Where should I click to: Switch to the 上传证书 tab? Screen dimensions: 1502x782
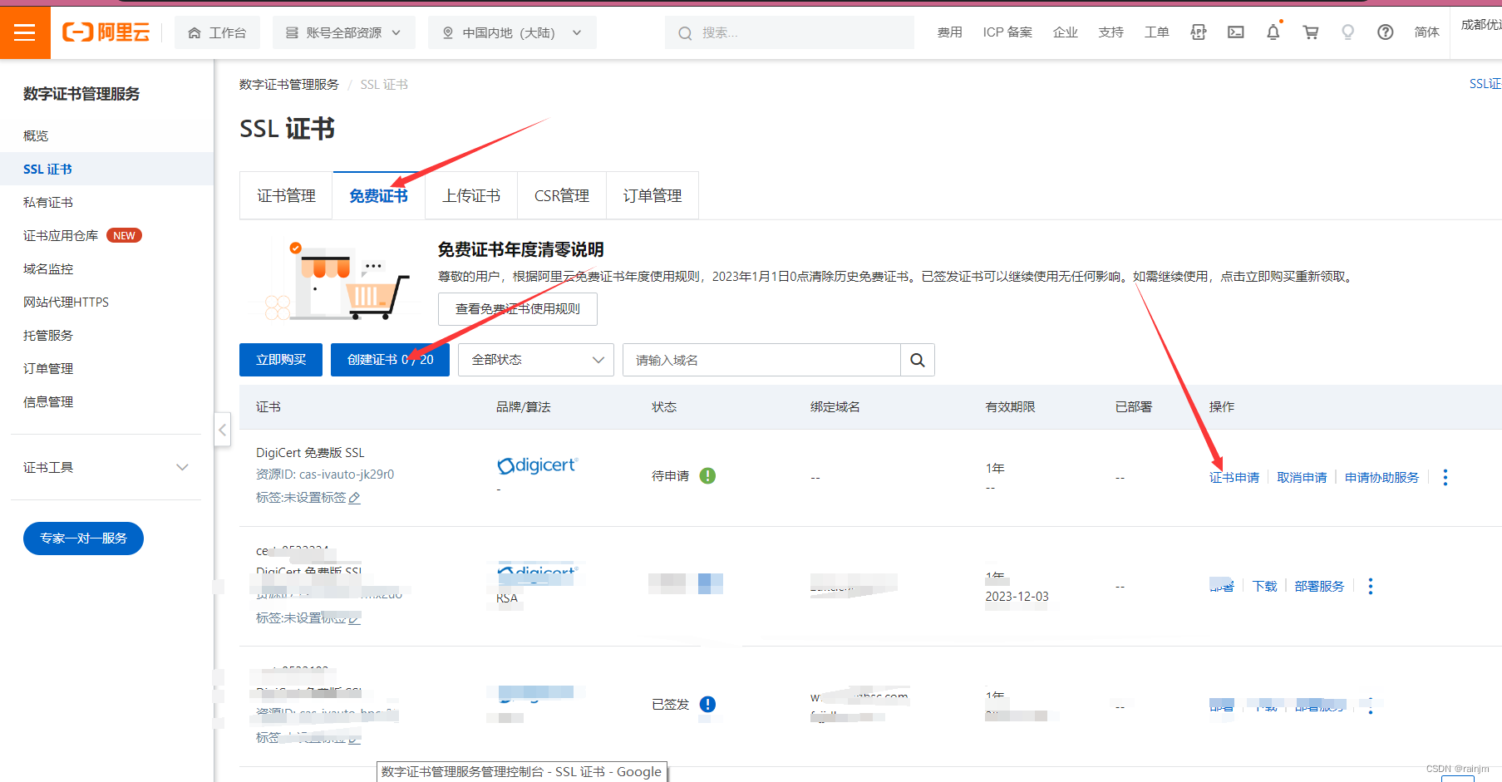click(470, 195)
